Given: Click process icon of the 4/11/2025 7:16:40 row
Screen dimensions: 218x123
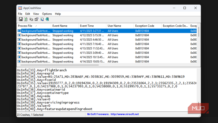Looking at the screenshot, I should (19, 44).
